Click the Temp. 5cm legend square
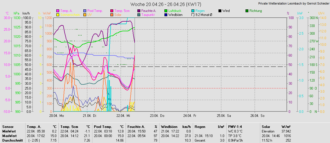The width and height of the screenshot is (330, 143). coord(112,11)
